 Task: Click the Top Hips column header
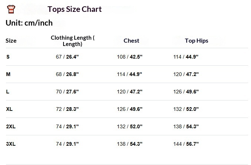[196, 41]
